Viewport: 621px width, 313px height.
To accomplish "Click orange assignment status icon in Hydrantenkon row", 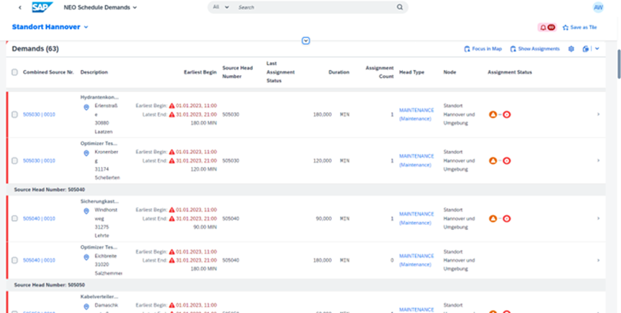I will tap(493, 115).
